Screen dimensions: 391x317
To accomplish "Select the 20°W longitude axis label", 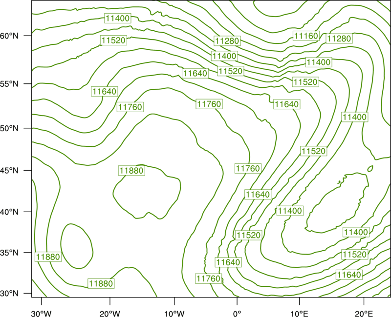I will [x=109, y=314].
